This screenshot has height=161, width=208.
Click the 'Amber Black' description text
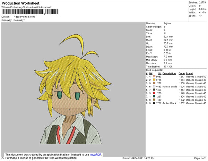169,103
